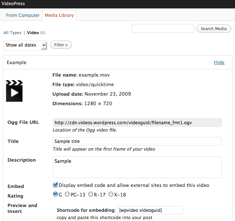Hide the Example video details
Viewport: 235px width, 221px height.
click(219, 62)
